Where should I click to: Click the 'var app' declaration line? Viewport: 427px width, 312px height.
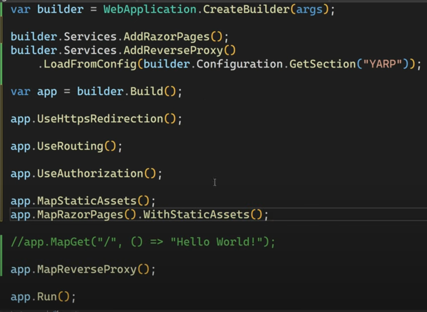point(97,91)
